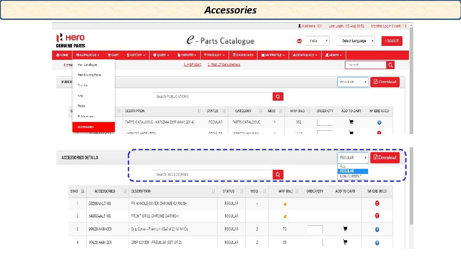Add Karizma ZMR parts catalogue to cart

click(351, 122)
